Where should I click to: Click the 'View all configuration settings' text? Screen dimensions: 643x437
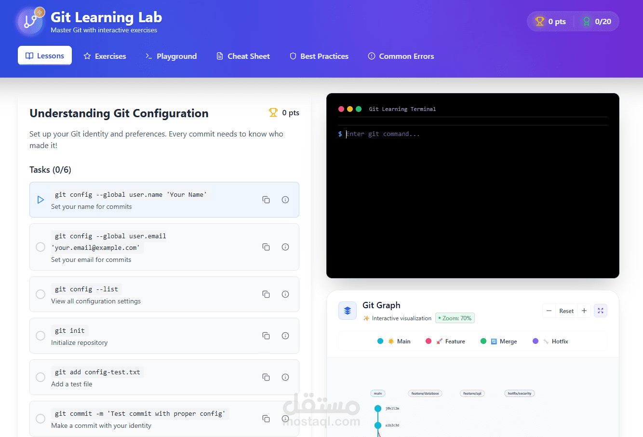click(x=96, y=301)
